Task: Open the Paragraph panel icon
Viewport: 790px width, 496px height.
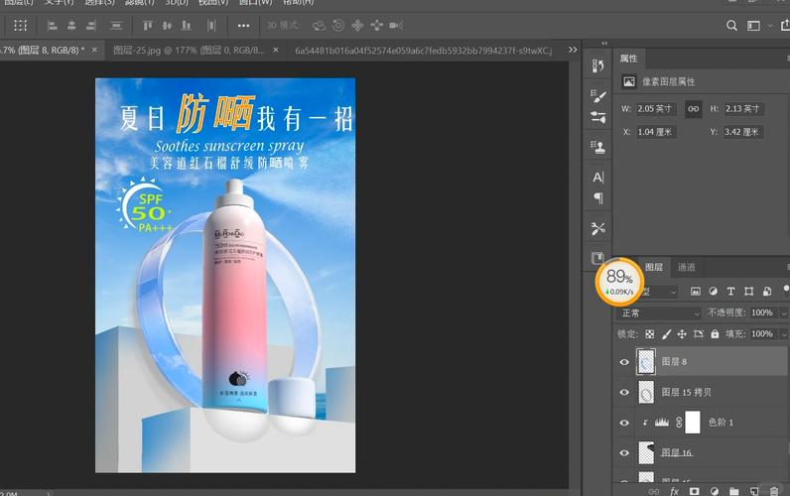Action: click(597, 198)
